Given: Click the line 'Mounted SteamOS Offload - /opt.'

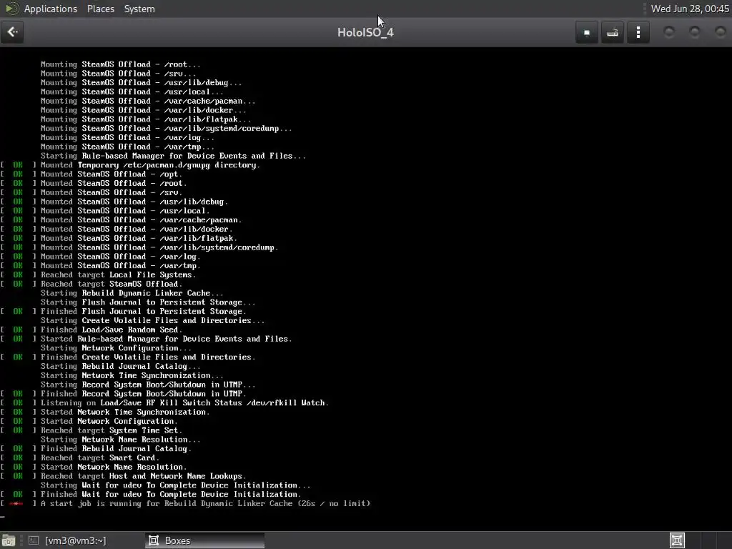Looking at the screenshot, I should [x=112, y=174].
